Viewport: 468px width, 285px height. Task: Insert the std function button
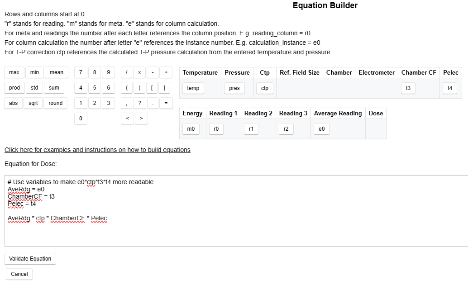pos(34,88)
